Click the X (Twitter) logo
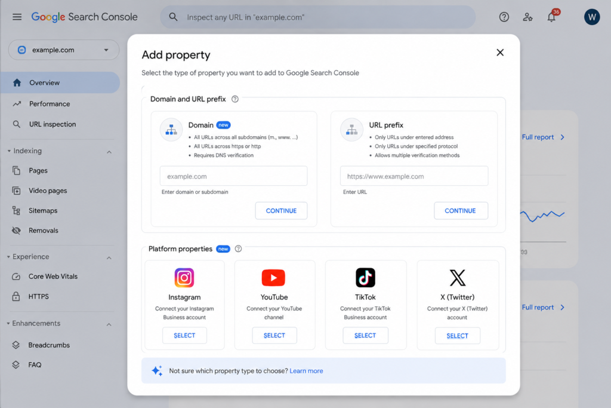Image resolution: width=611 pixels, height=408 pixels. tap(458, 278)
